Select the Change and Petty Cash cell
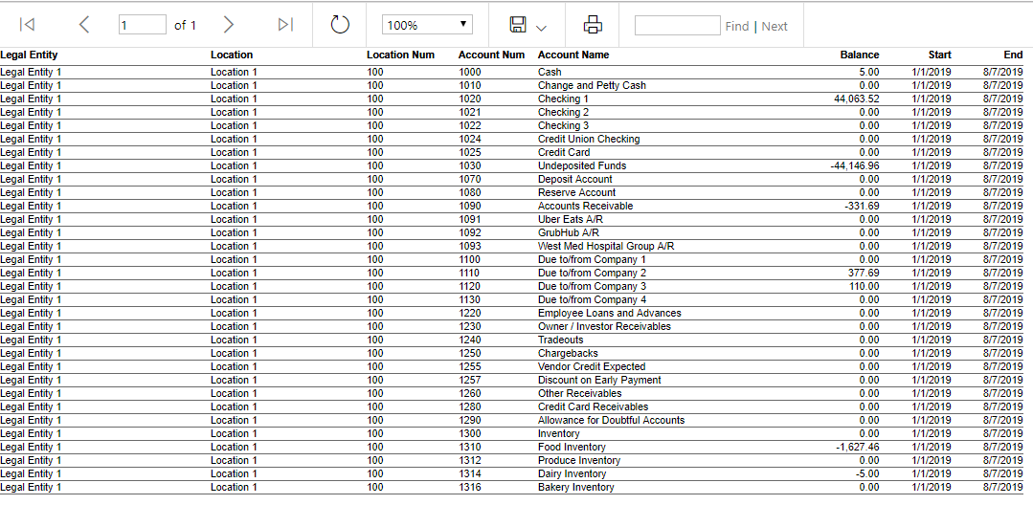This screenshot has width=1033, height=505. pyautogui.click(x=592, y=85)
